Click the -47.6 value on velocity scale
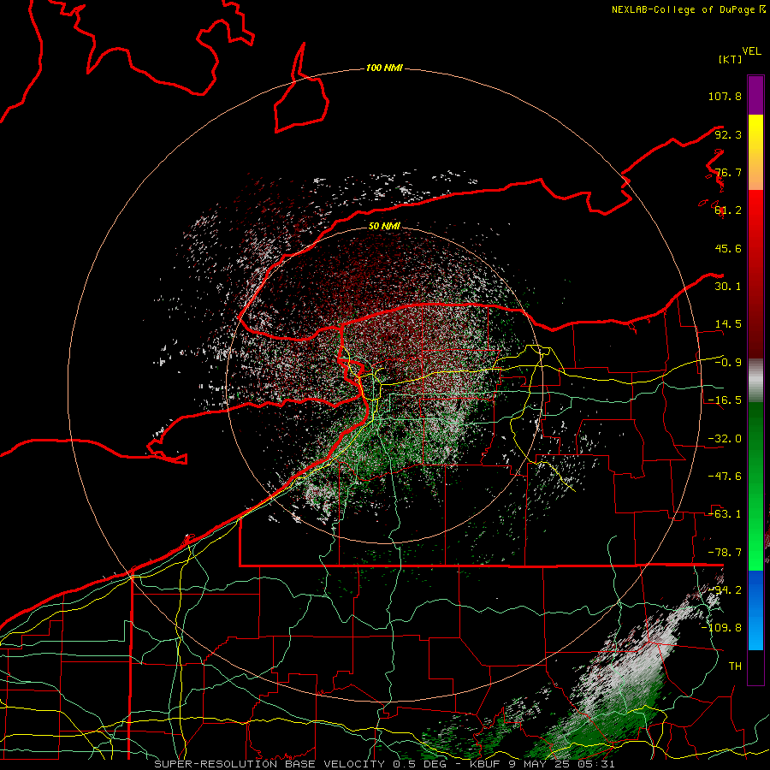Screen dimensions: 770x770 coord(725,477)
